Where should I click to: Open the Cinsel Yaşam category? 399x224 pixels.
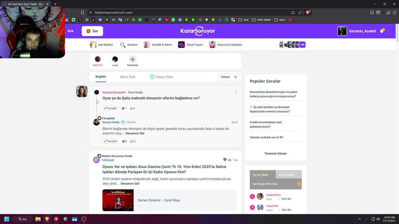click(x=190, y=45)
